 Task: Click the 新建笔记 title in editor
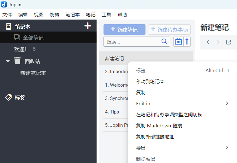(x=214, y=27)
